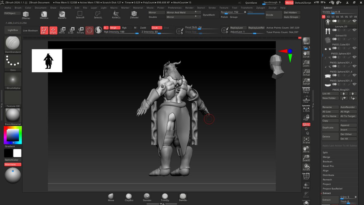This screenshot has width=364, height=205.
Task: Toggle the Floor grid
Action: point(306,100)
